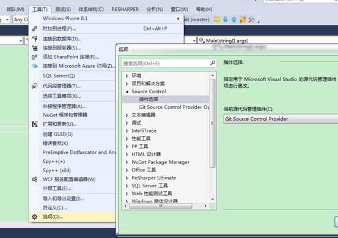Select SQL Server 工具 tree item

[149, 186]
